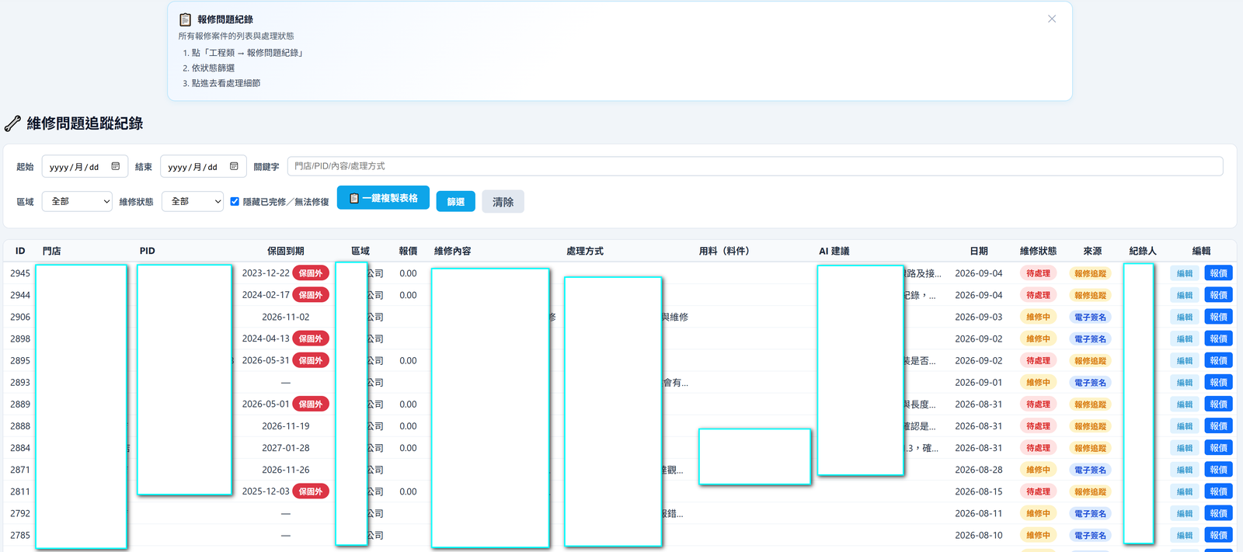Click the 保固到期 column header

[286, 251]
